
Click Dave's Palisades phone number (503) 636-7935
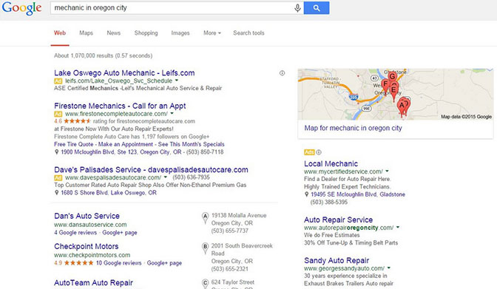point(191,177)
